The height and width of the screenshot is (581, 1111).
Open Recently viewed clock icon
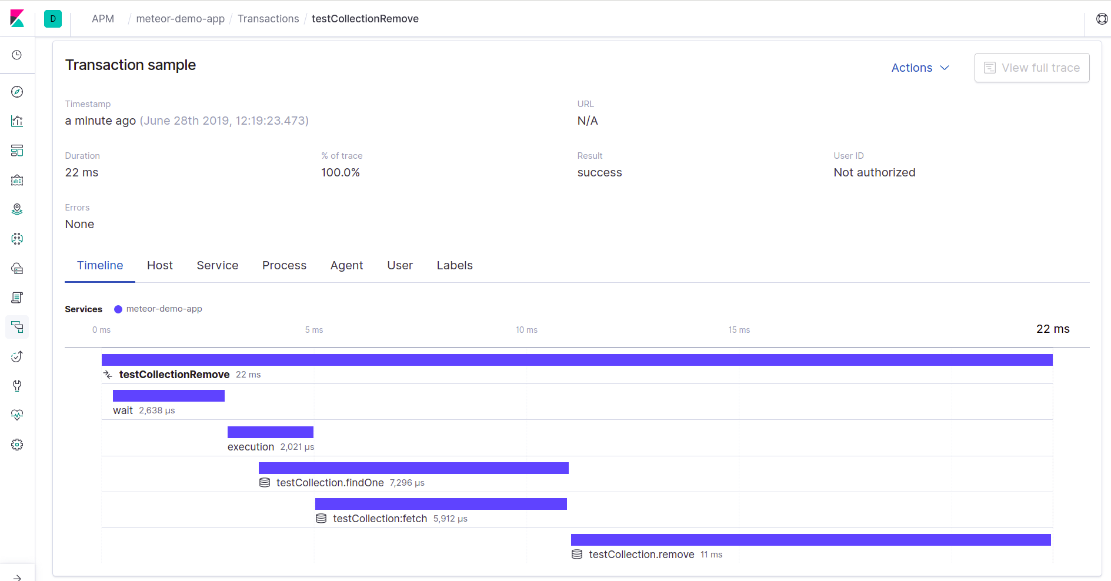[x=17, y=55]
